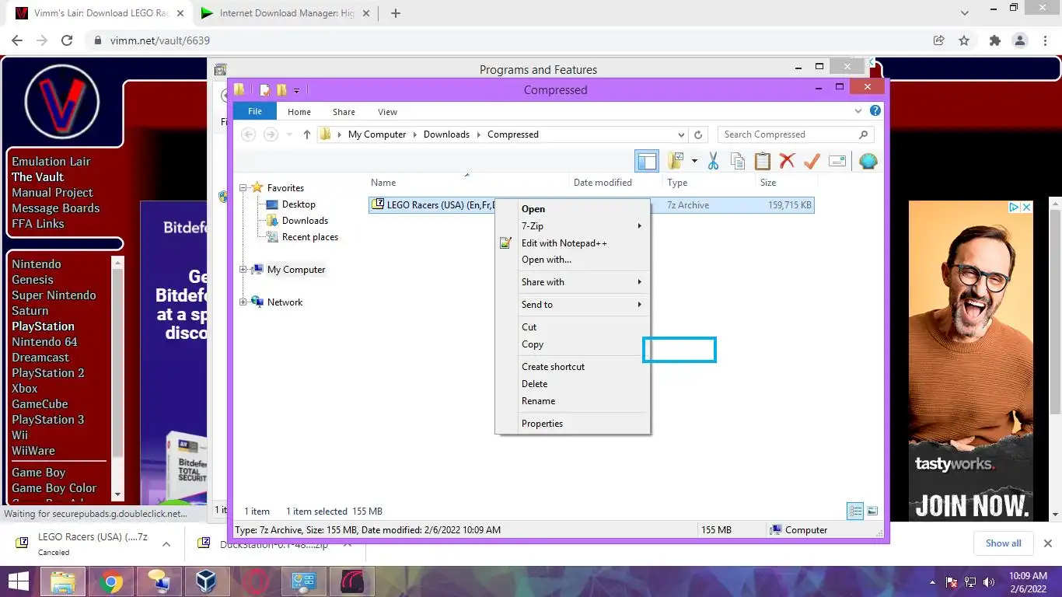1062x597 pixels.
Task: Switch to the View ribbon tab
Action: pyautogui.click(x=387, y=111)
